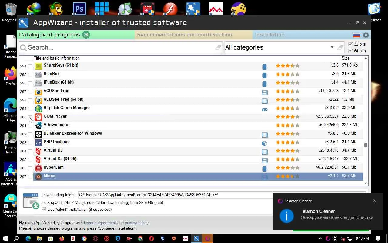The width and height of the screenshot is (388, 243).
Task: Click the film category icon for DJ Mixer Express
Action: click(265, 135)
